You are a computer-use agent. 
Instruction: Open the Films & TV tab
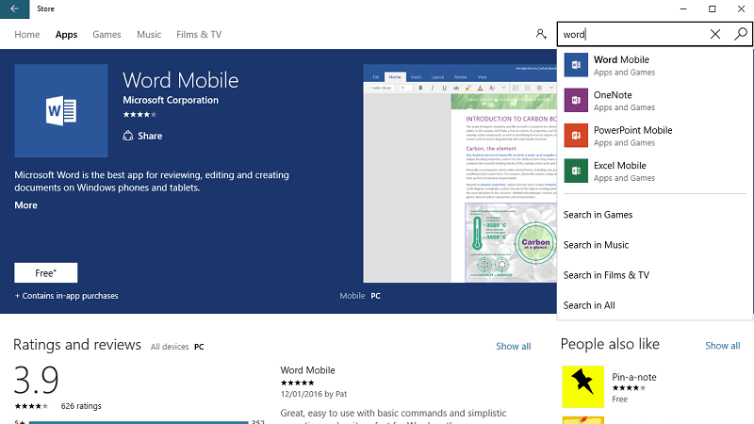tap(199, 34)
